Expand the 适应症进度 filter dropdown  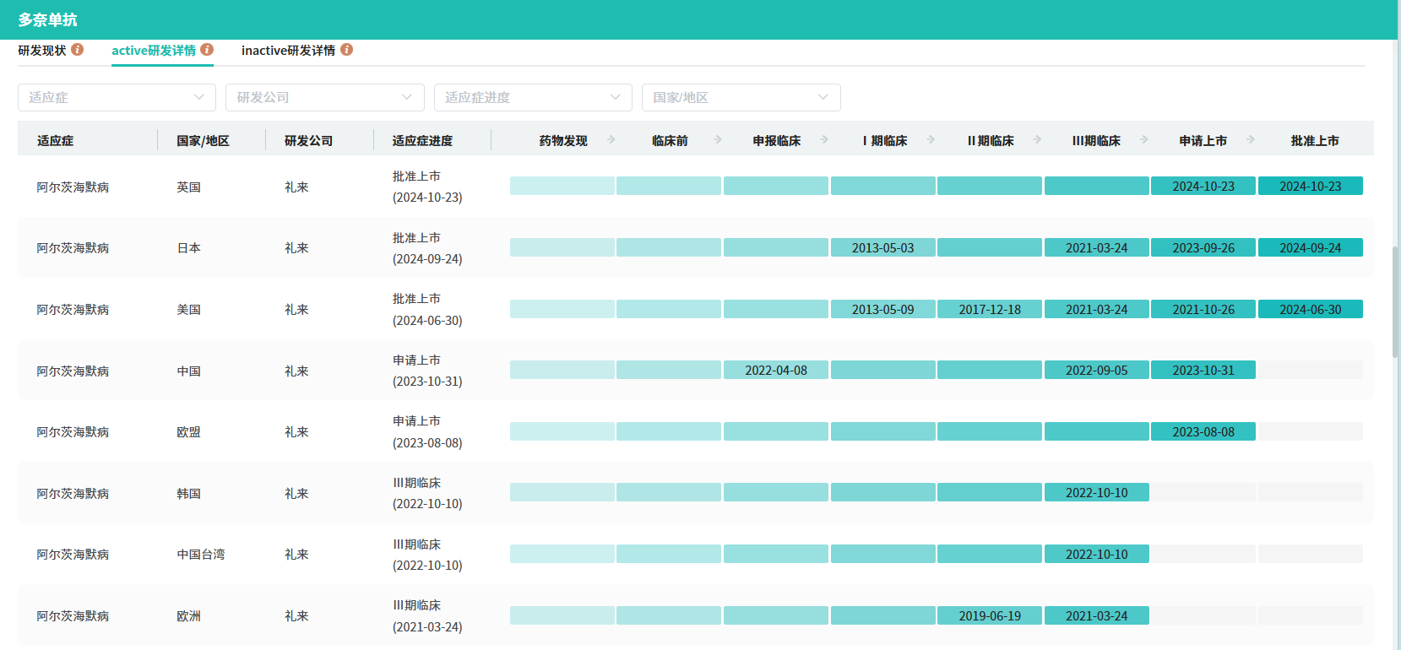(x=533, y=98)
